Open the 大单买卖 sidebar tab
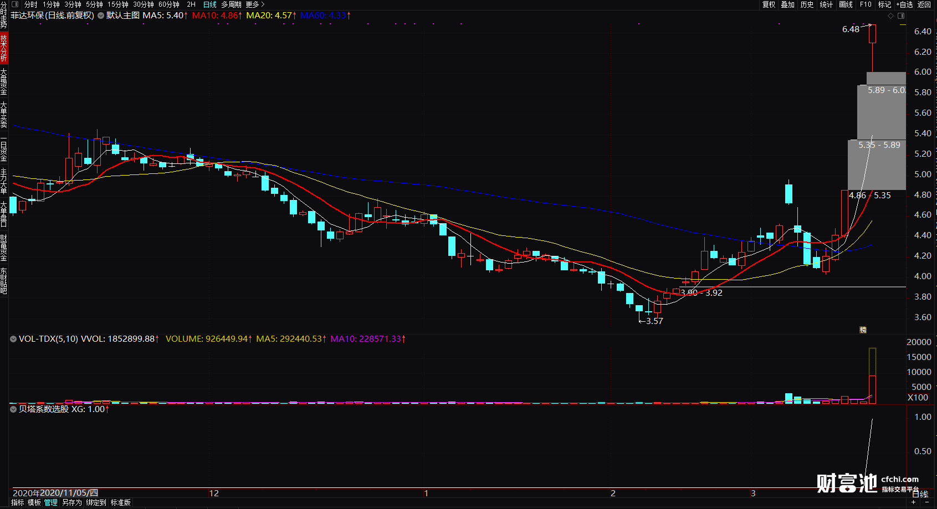Viewport: 937px width, 509px height. point(4,115)
